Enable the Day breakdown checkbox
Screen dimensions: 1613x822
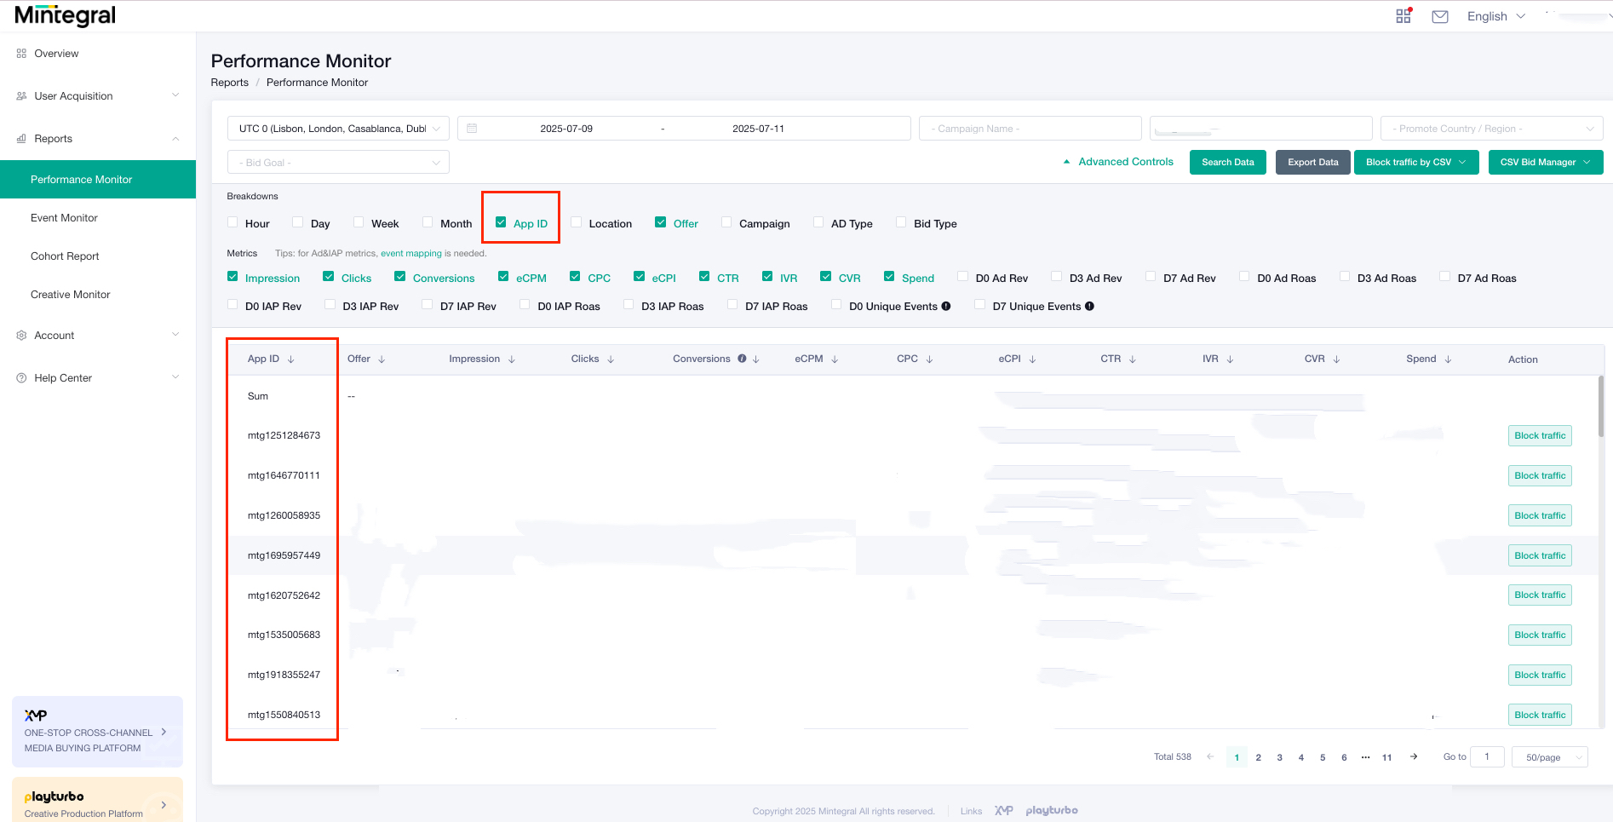pyautogui.click(x=296, y=222)
